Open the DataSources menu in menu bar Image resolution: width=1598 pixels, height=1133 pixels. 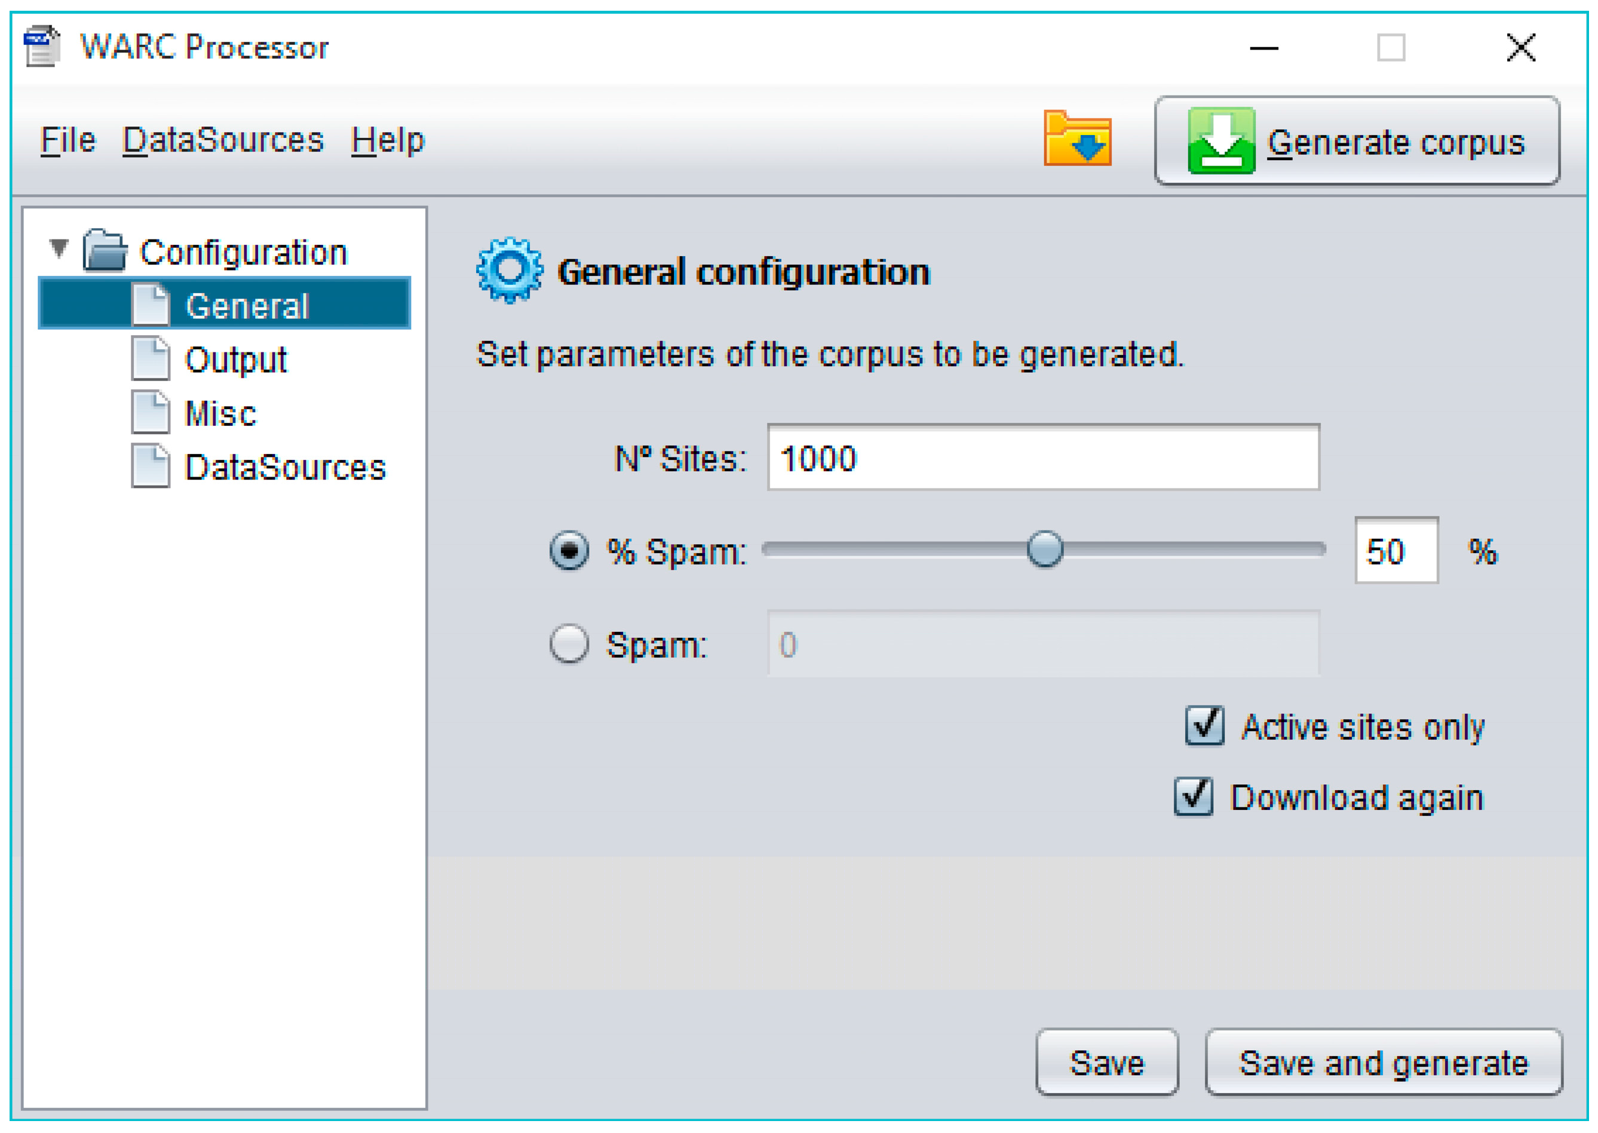coord(223,140)
